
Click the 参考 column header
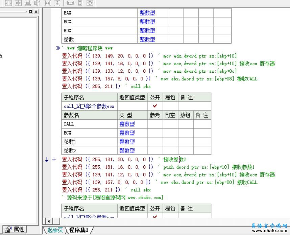(x=155, y=115)
